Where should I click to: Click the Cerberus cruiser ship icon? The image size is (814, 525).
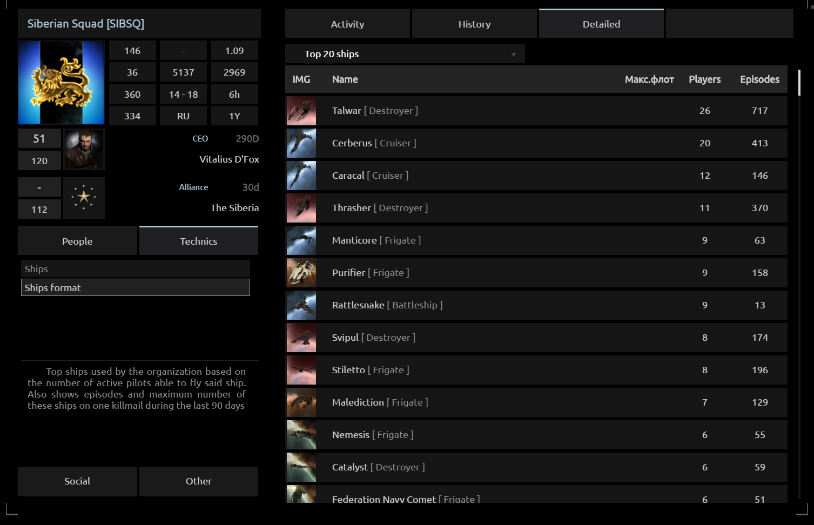pyautogui.click(x=301, y=143)
